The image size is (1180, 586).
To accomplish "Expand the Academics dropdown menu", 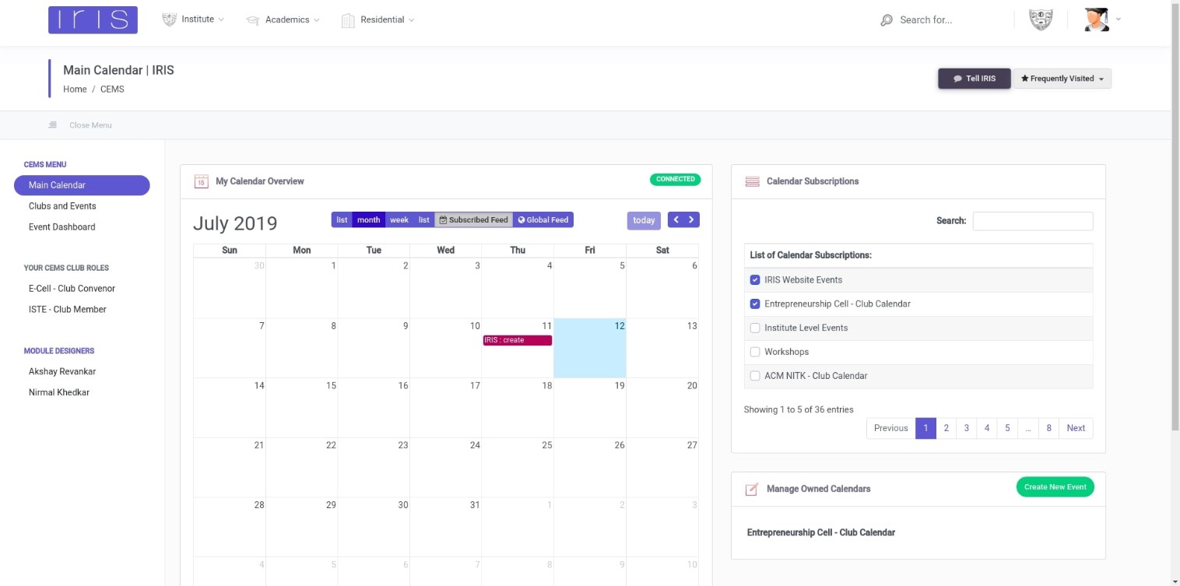I will pos(283,20).
